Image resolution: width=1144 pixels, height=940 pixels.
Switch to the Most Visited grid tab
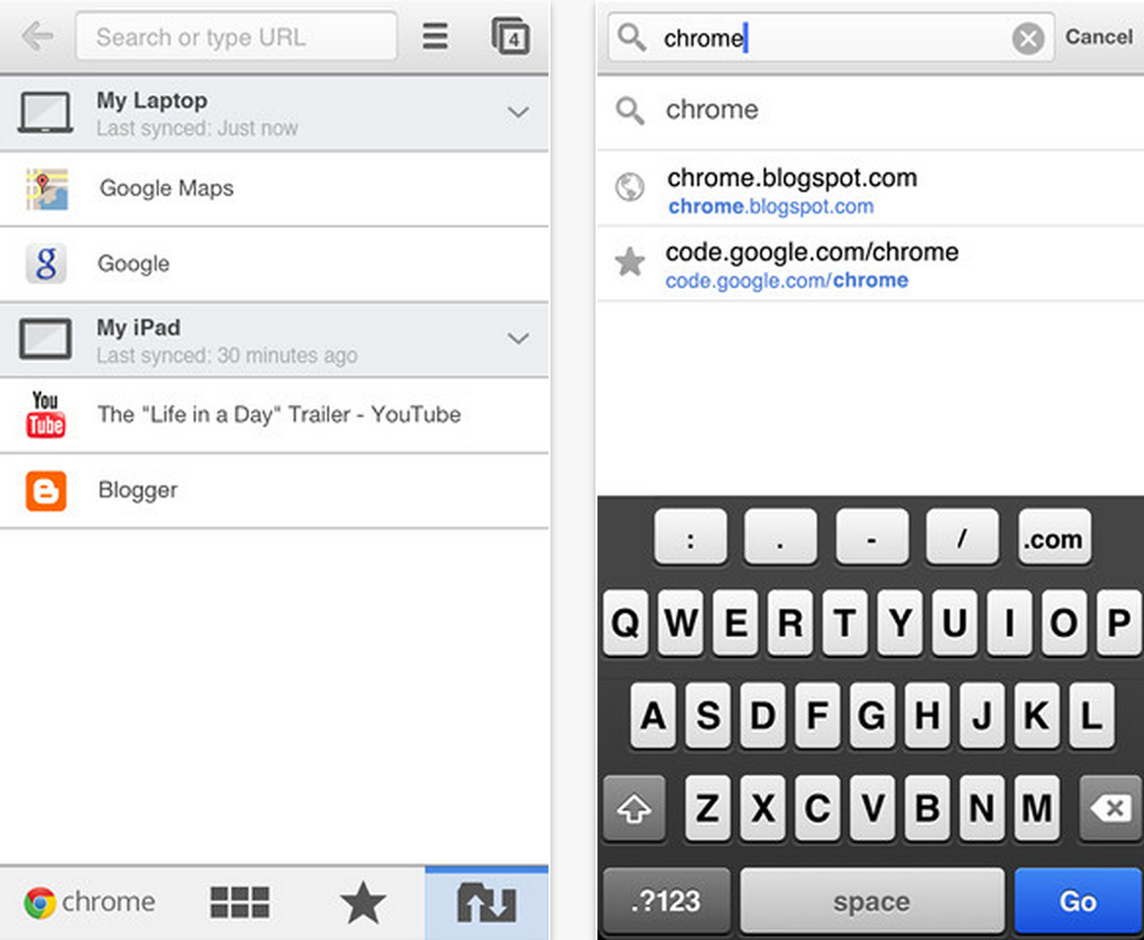[239, 902]
